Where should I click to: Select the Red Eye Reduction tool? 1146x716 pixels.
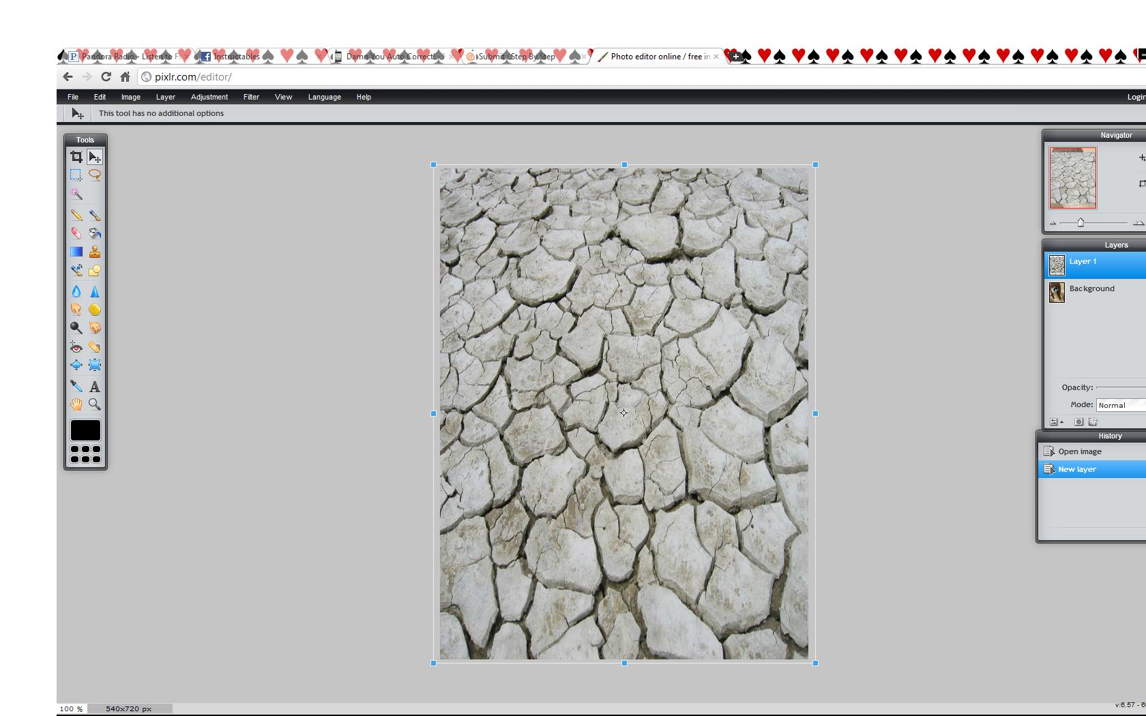coord(76,347)
